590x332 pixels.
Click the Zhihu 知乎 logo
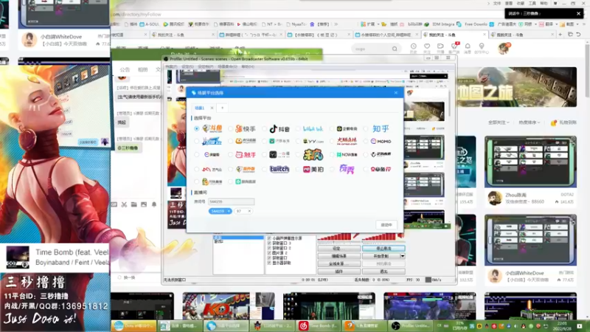coord(381,128)
